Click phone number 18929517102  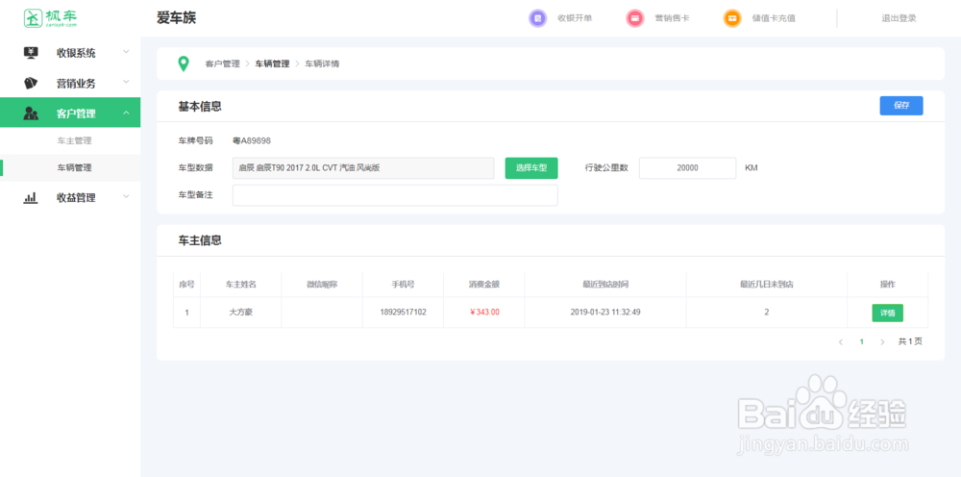tap(403, 313)
